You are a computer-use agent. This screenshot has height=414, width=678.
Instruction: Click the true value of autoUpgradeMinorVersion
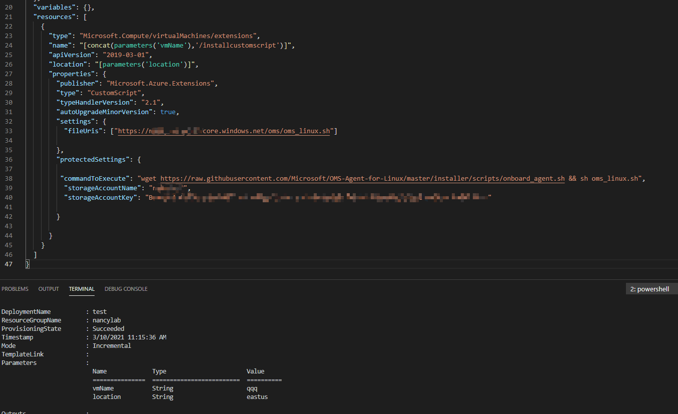point(168,112)
